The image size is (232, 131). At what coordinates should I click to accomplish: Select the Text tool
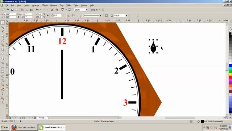[3, 67]
